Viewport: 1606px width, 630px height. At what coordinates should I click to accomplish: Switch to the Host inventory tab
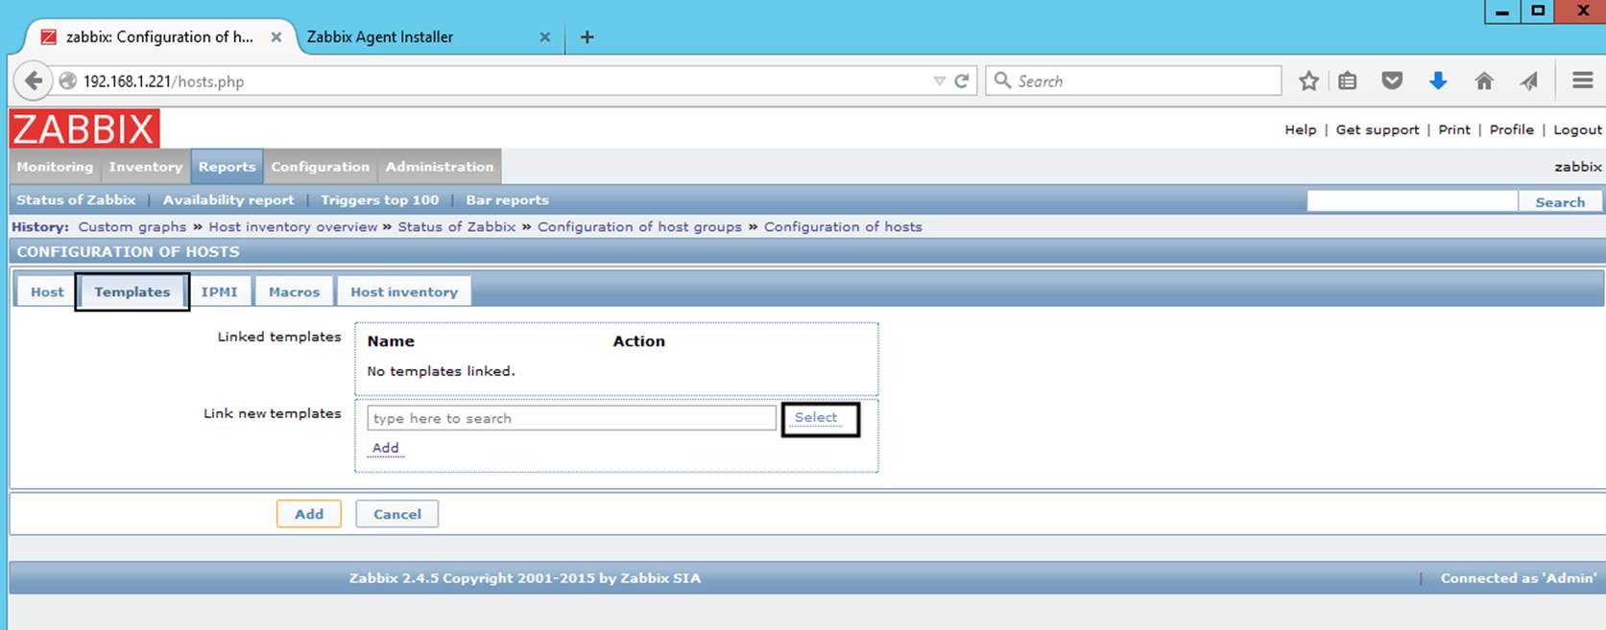(x=404, y=292)
